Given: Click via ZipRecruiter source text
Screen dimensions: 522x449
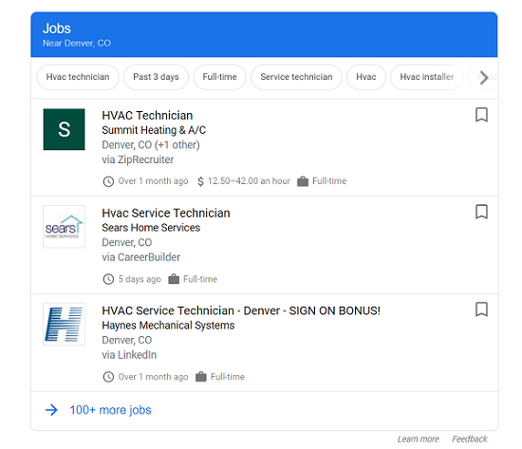Looking at the screenshot, I should click(138, 159).
